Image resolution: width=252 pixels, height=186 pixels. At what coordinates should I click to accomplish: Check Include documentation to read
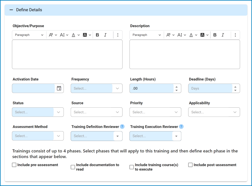73,167
